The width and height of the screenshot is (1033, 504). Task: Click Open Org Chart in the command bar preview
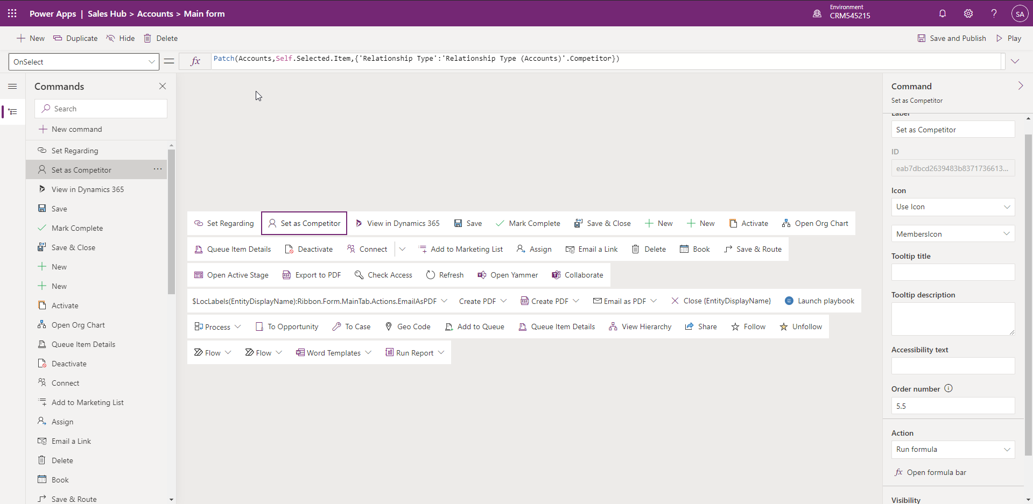pyautogui.click(x=815, y=223)
